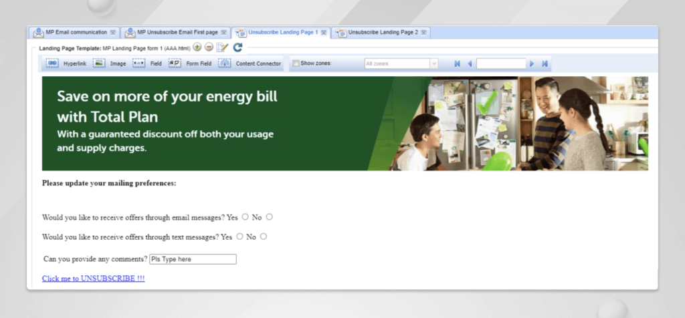Screen dimensions: 685x318
Task: Select No for text message offers
Action: (264, 236)
